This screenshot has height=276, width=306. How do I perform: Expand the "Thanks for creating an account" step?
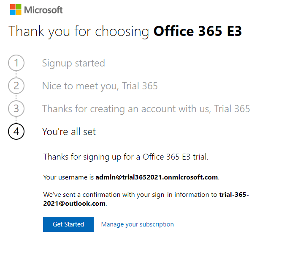point(146,109)
